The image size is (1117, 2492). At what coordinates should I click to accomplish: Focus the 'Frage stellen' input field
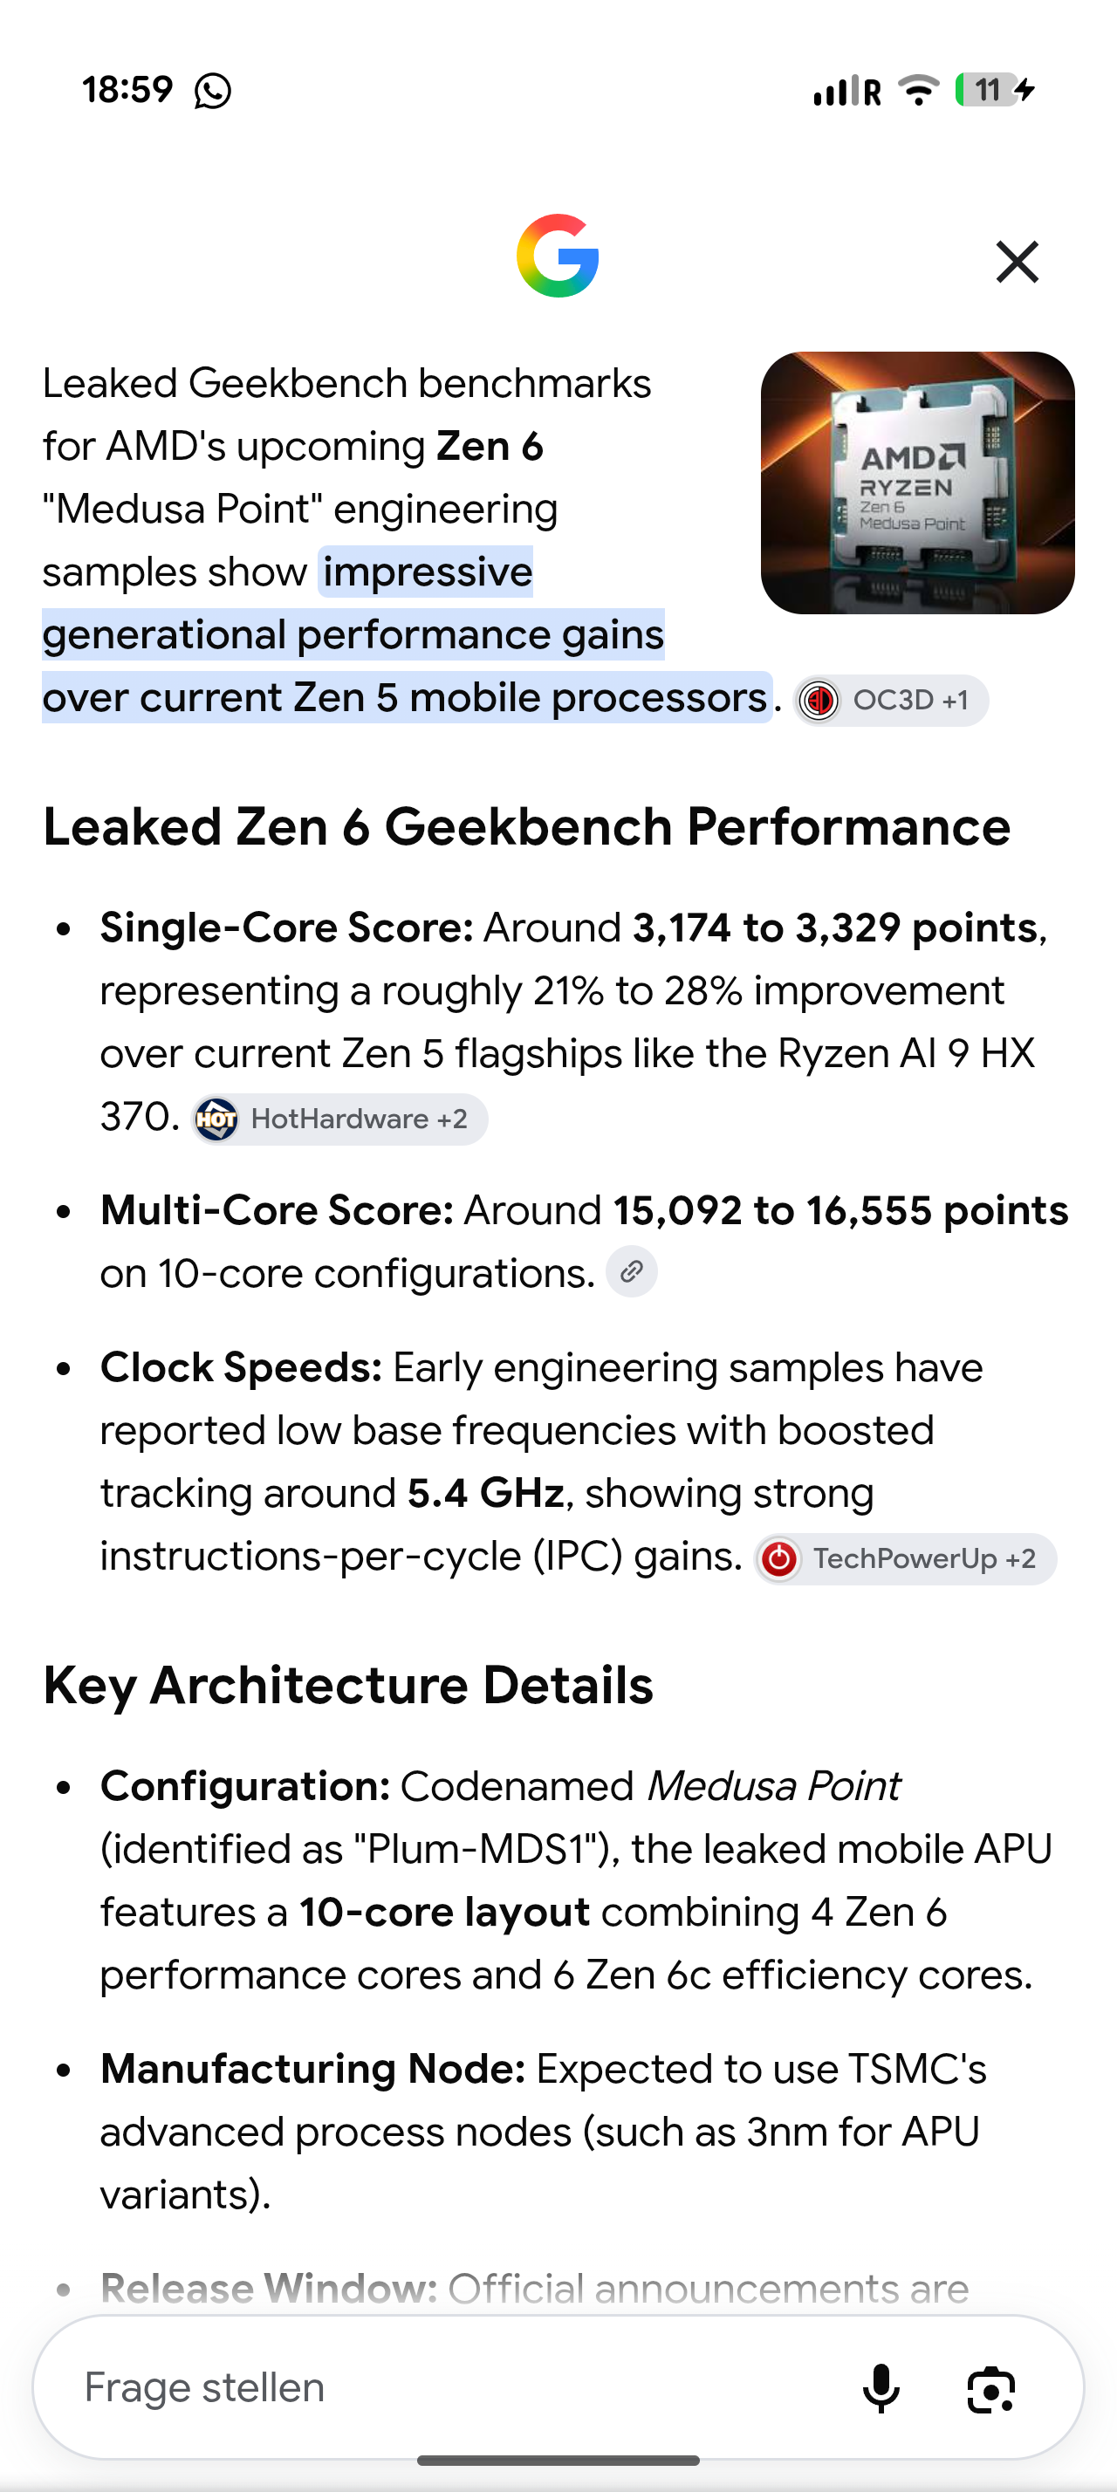tap(445, 2387)
